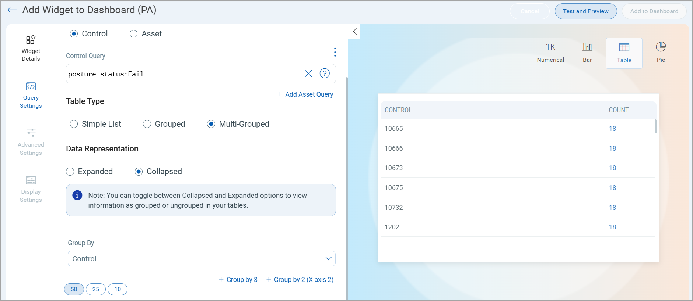Open the Control Query three-dot menu

point(335,52)
